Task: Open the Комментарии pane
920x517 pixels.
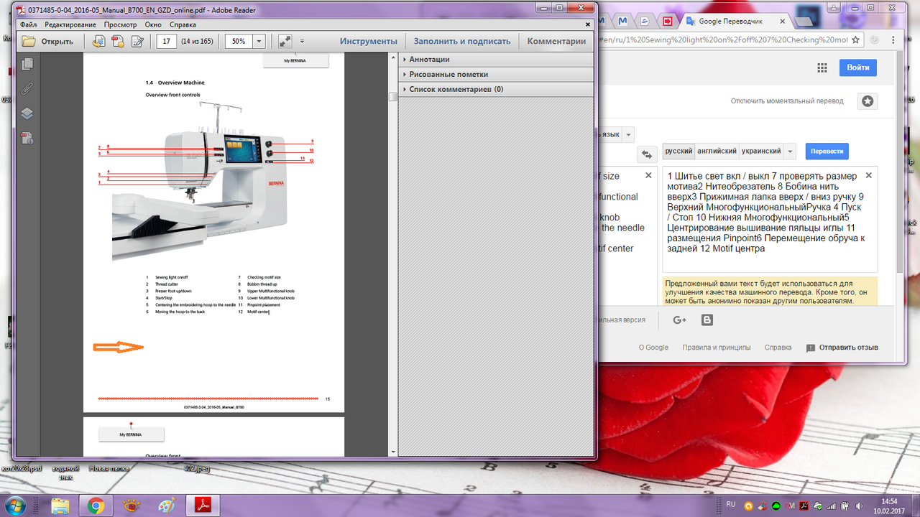Action: click(x=556, y=41)
